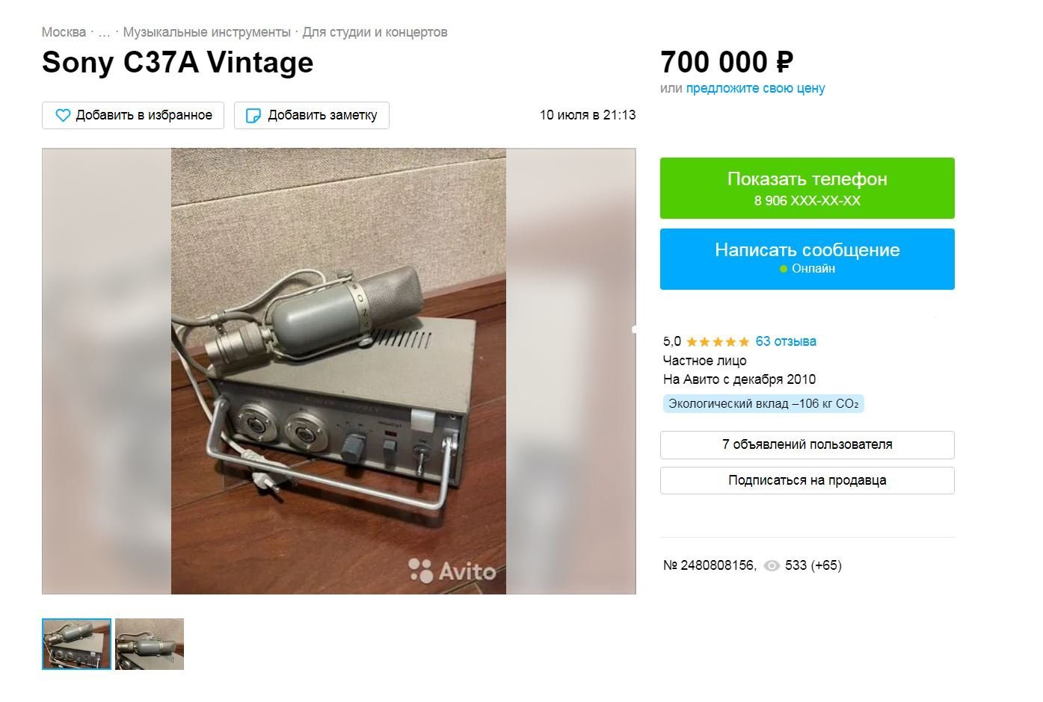Open 7 объявлений пользователя listings
This screenshot has width=1043, height=702.
point(807,445)
